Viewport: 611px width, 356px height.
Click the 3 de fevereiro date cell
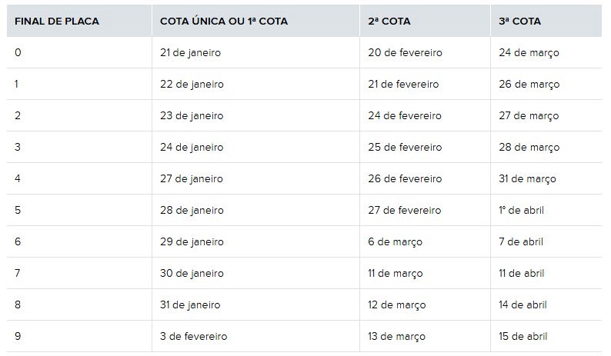(x=193, y=337)
